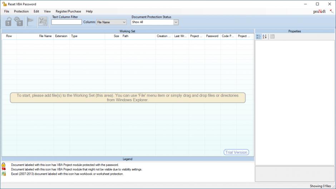Open the Protection menu

click(x=21, y=11)
